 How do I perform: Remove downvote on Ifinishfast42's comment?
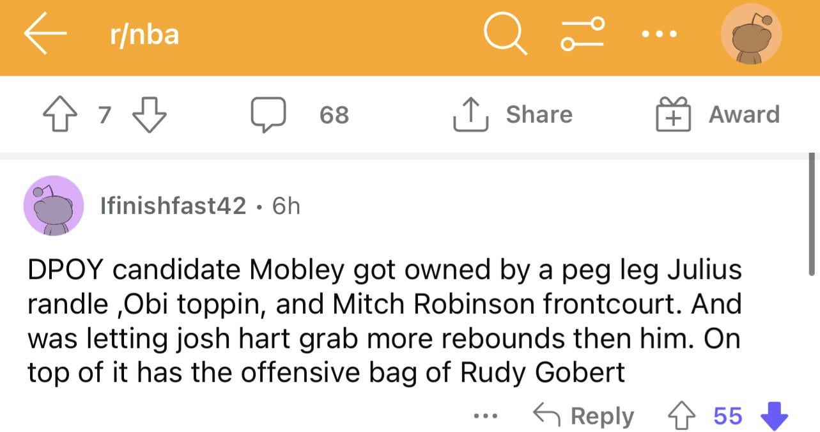(774, 416)
